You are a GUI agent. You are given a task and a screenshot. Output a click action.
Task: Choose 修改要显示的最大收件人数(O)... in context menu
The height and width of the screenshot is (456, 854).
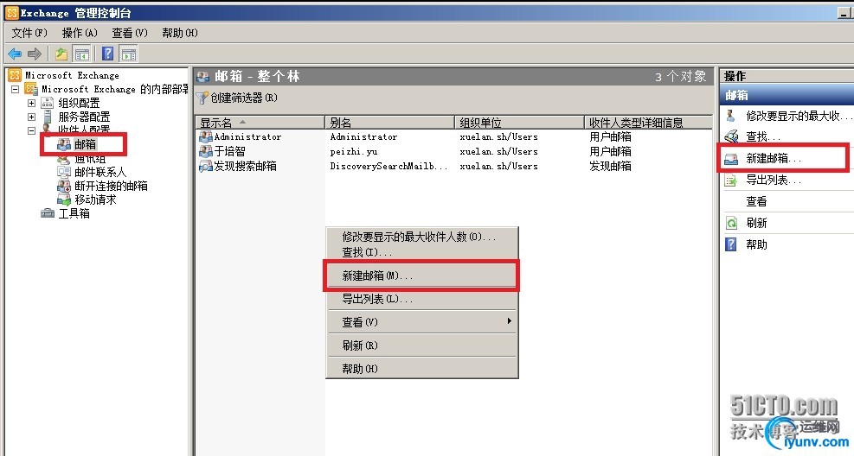(x=421, y=237)
